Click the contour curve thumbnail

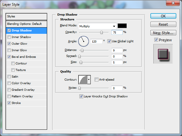[x=83, y=80]
